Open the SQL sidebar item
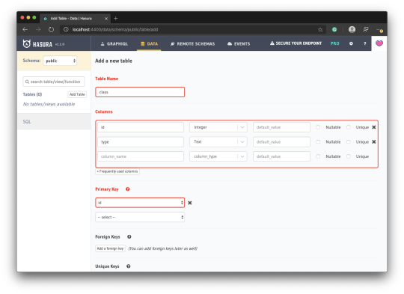The image size is (404, 294). (x=27, y=122)
